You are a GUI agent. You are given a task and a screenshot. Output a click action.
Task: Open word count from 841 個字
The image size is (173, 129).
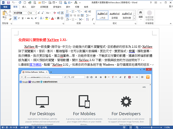[x=25, y=127]
